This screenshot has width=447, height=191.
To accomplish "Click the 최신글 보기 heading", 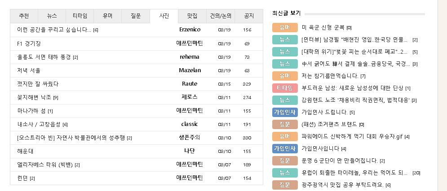I will tap(286, 13).
